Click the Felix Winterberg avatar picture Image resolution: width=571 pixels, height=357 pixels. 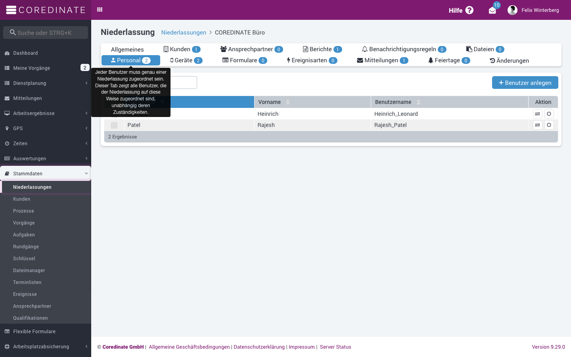[513, 10]
